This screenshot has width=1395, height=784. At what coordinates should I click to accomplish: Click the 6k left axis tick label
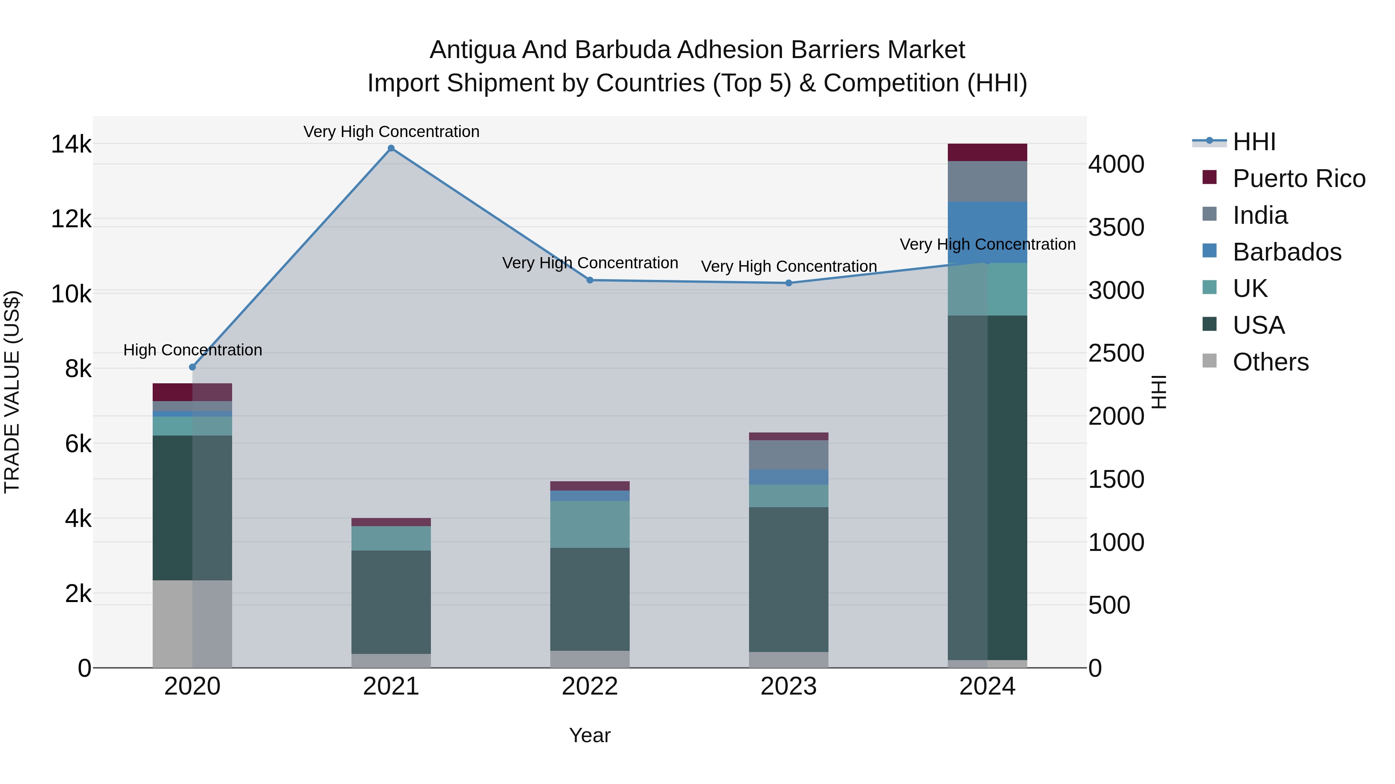(x=78, y=444)
